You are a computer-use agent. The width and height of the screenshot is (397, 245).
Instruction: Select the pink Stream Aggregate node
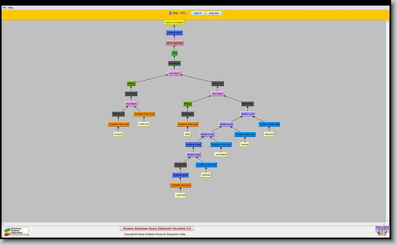[x=175, y=43]
